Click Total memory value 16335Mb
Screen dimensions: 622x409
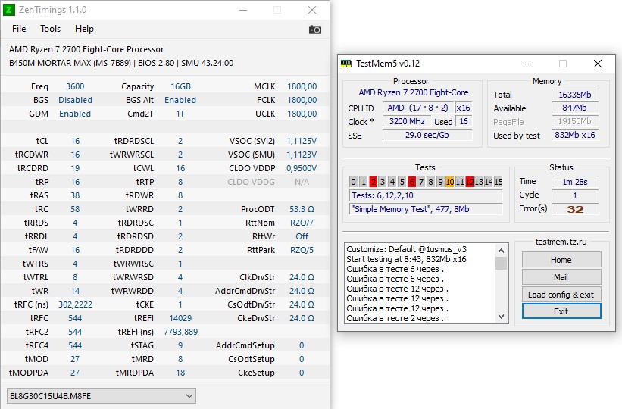coord(575,95)
